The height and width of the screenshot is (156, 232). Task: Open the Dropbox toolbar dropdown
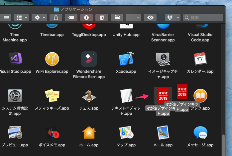pos(173,18)
